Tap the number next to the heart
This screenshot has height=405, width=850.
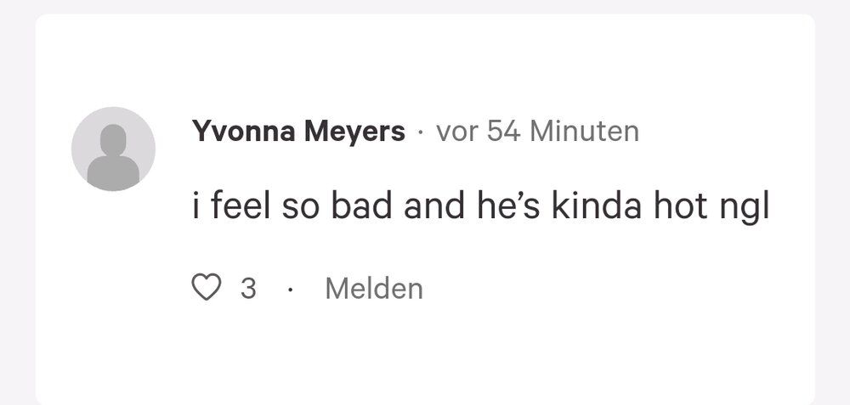(x=247, y=288)
